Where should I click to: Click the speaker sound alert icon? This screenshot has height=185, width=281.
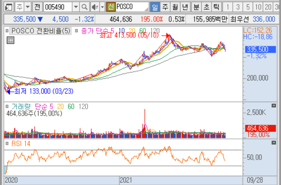95,7
